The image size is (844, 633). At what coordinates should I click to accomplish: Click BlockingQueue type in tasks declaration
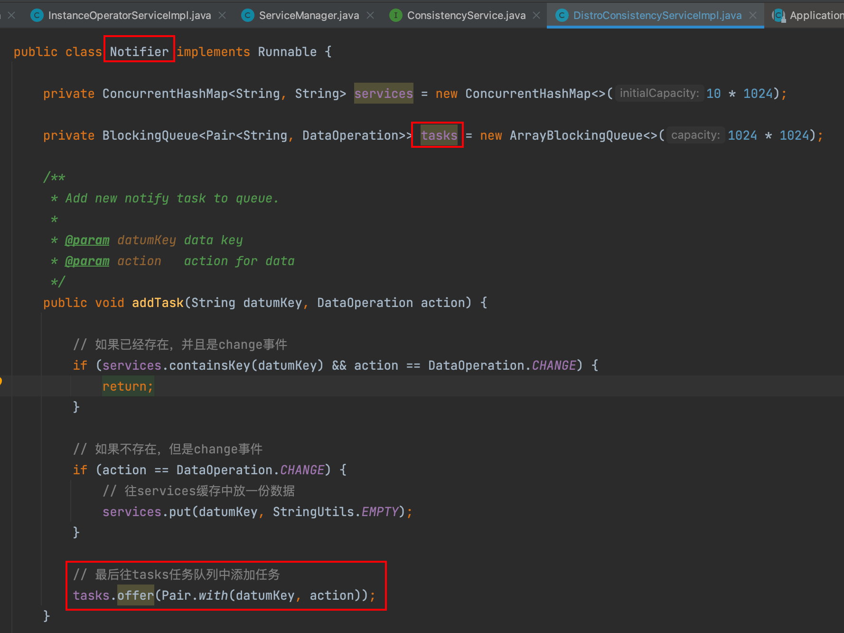[x=150, y=135]
